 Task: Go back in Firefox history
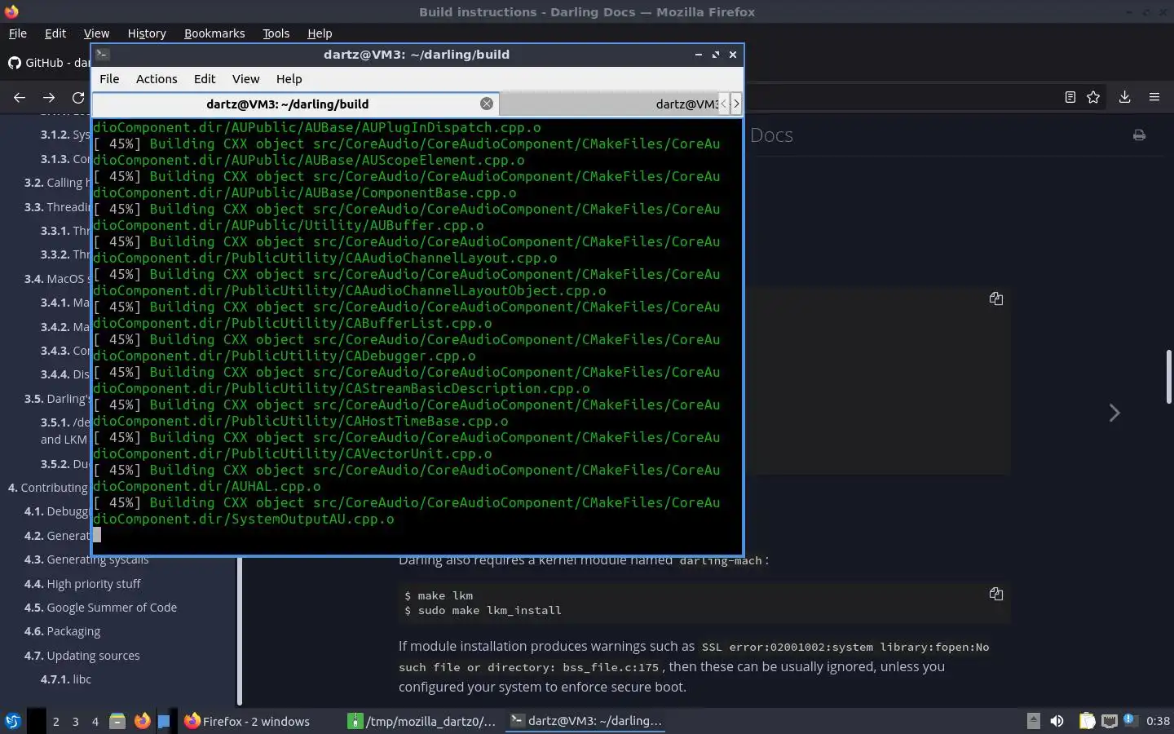coord(20,97)
